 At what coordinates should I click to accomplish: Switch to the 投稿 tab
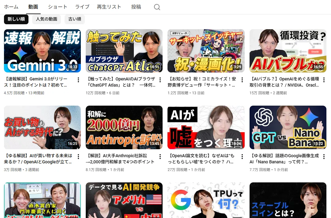(x=136, y=7)
